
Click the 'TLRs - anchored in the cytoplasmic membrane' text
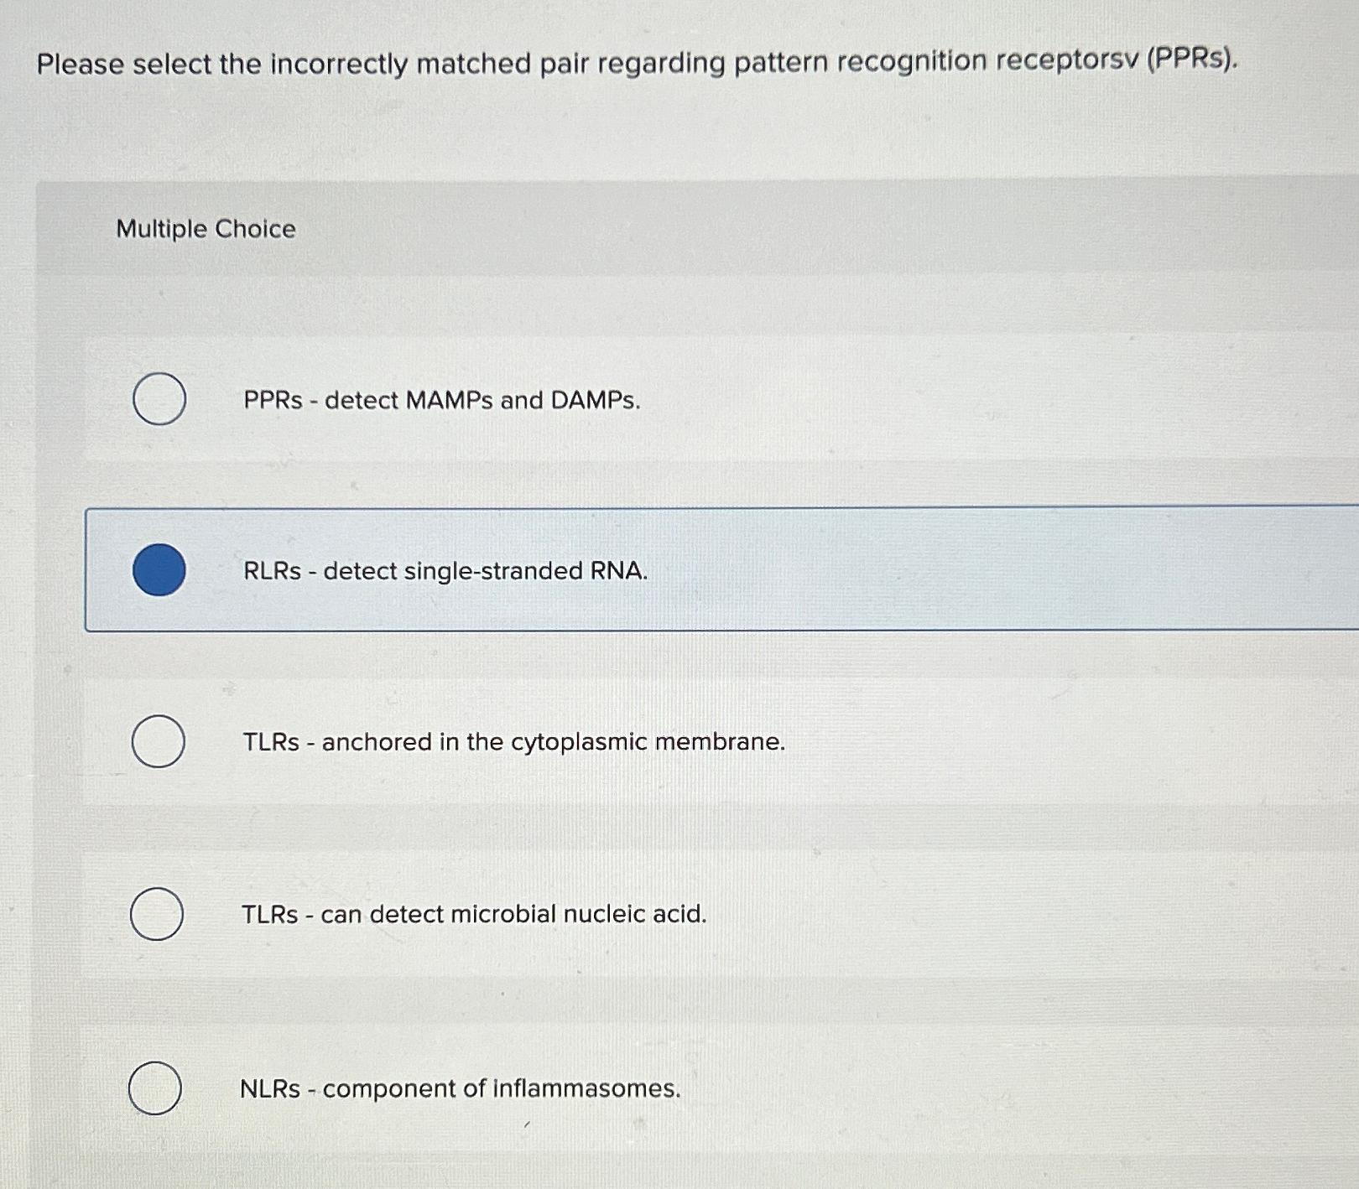click(513, 742)
